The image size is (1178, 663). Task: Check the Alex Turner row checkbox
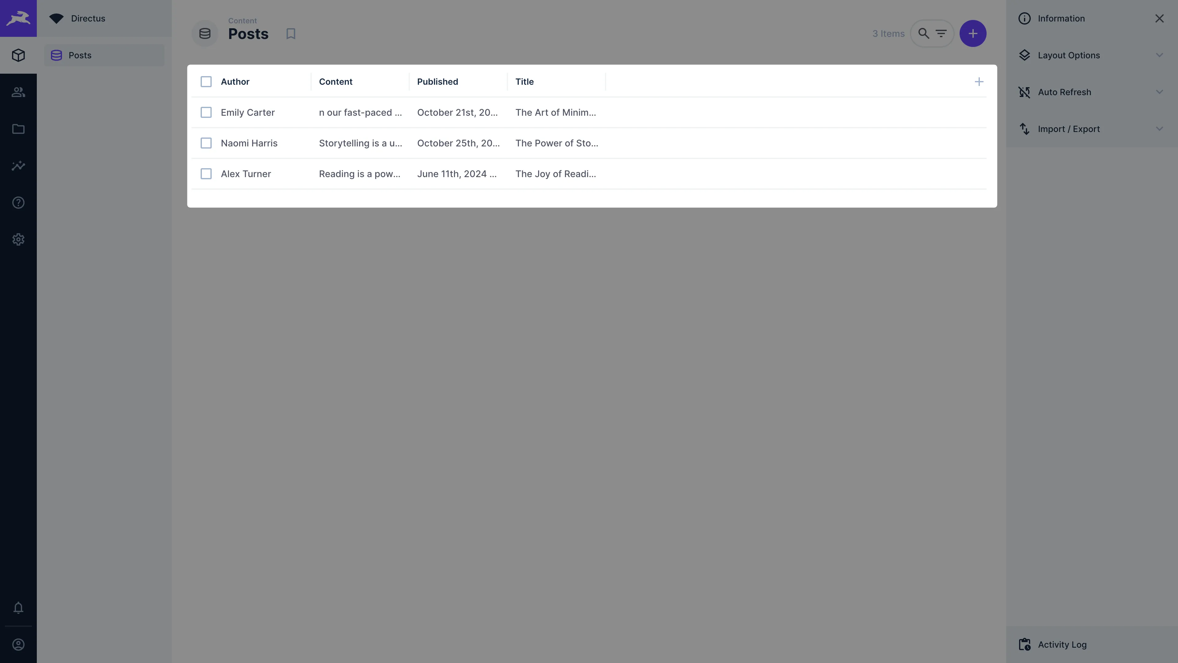pos(206,174)
